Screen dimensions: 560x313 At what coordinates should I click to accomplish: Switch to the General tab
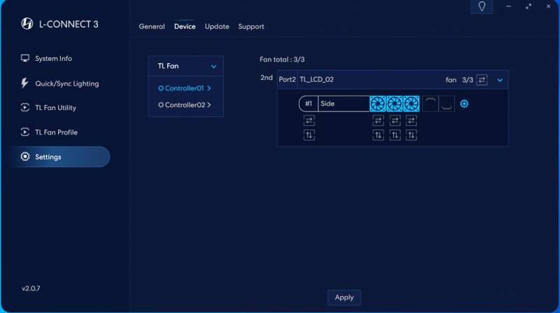click(x=152, y=27)
